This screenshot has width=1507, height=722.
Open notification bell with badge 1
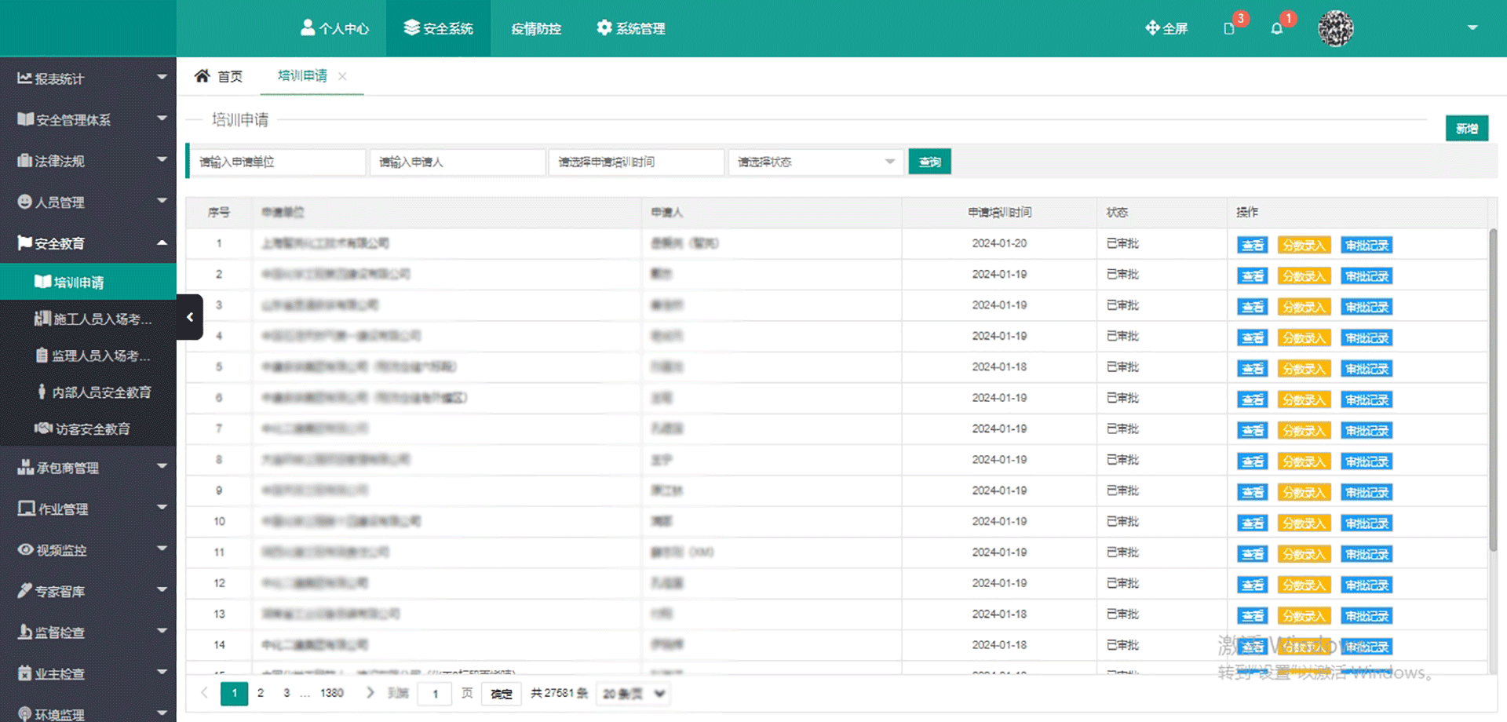[x=1277, y=28]
